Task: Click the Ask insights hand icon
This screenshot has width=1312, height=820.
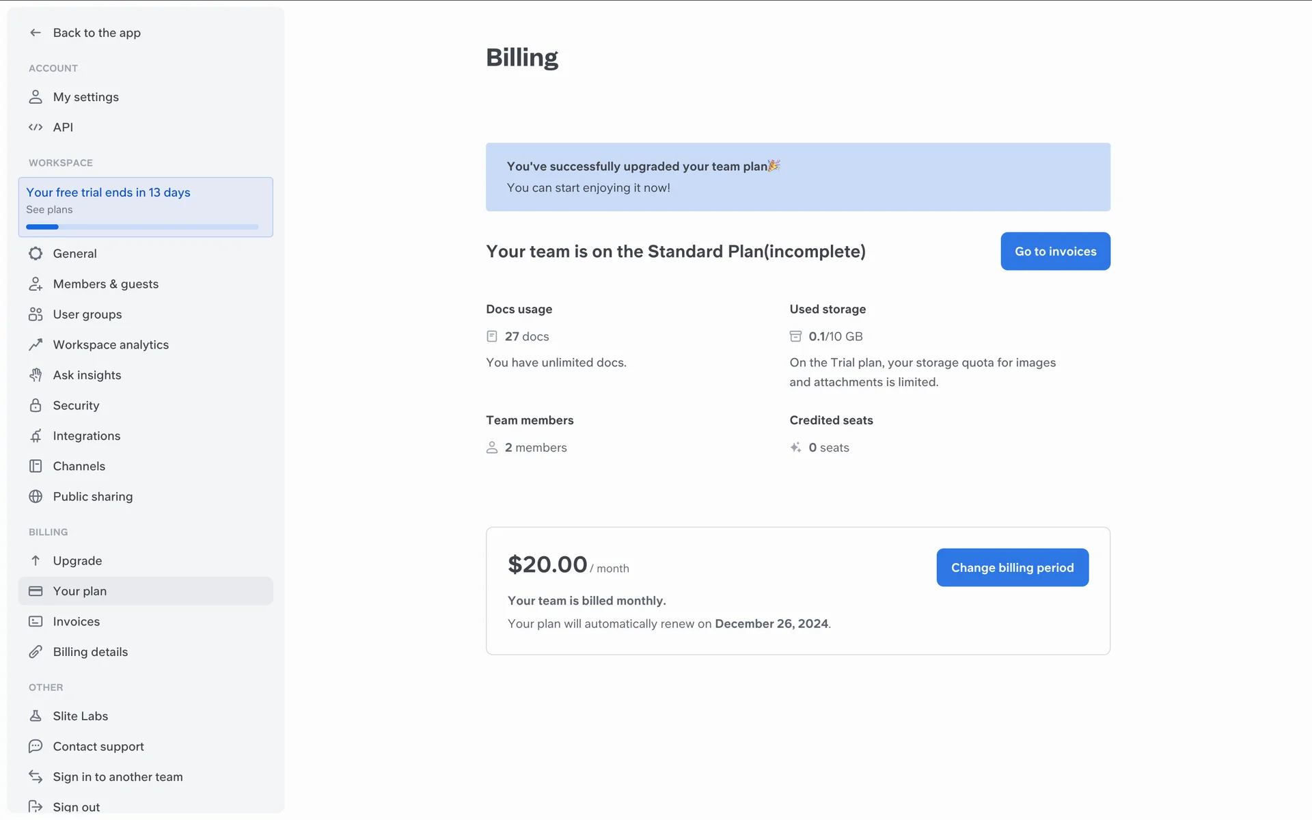Action: coord(36,375)
